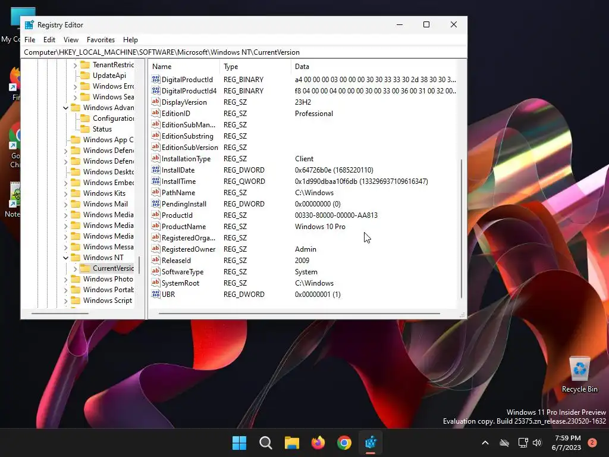Expand the Windows Kits tree node

(x=65, y=193)
